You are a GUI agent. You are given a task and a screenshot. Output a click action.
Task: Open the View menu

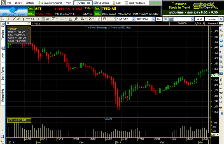coord(69,3)
